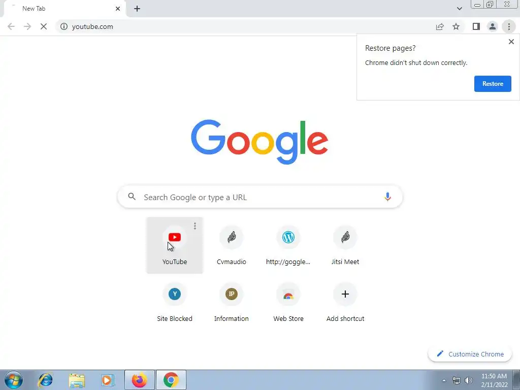Viewport: 520px width, 390px height.
Task: Launch Internet Explorer from taskbar
Action: [45, 380]
